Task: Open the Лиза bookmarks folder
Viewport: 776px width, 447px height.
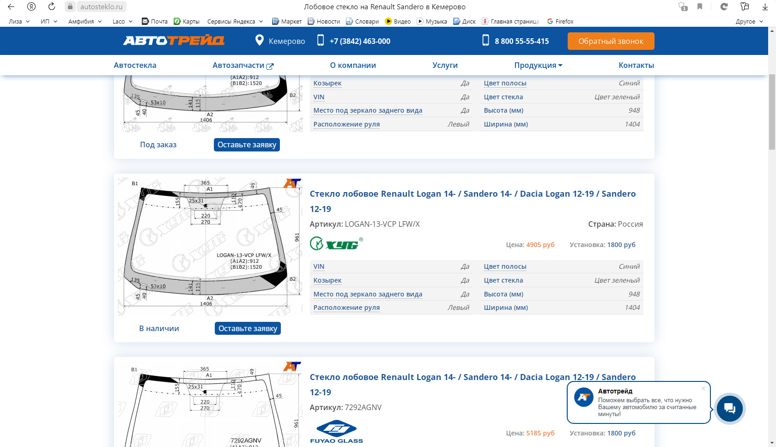Action: pyautogui.click(x=19, y=21)
